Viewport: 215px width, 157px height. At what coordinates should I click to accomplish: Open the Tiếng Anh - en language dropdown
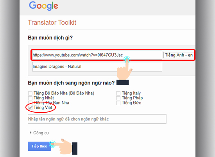tap(179, 55)
